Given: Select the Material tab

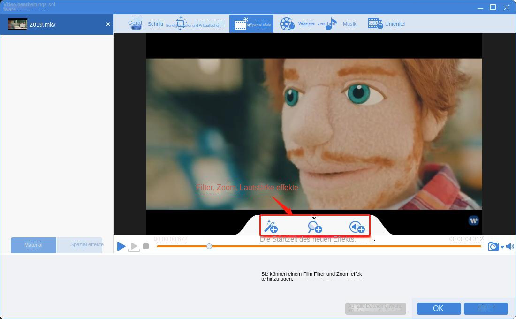Looking at the screenshot, I should click(x=33, y=244).
